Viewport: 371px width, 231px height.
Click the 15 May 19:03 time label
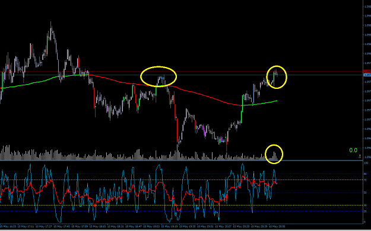[x=151, y=226]
